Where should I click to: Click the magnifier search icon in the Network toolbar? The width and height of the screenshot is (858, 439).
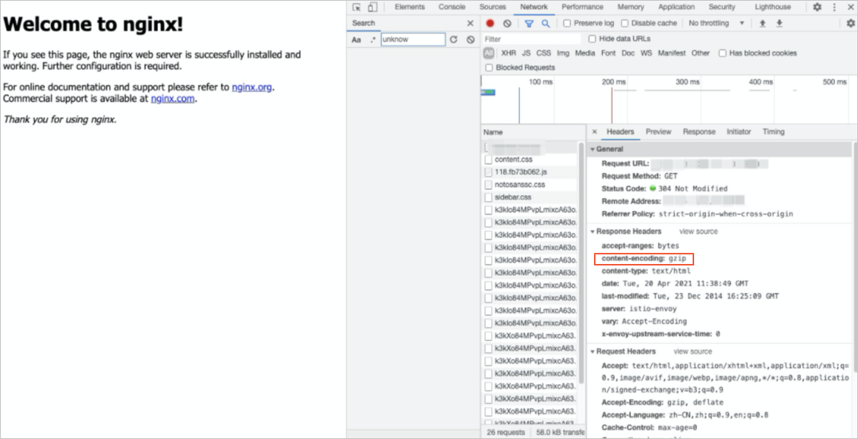[x=546, y=23]
